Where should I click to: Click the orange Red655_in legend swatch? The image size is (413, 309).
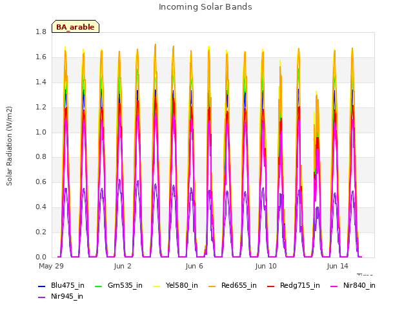212,286
